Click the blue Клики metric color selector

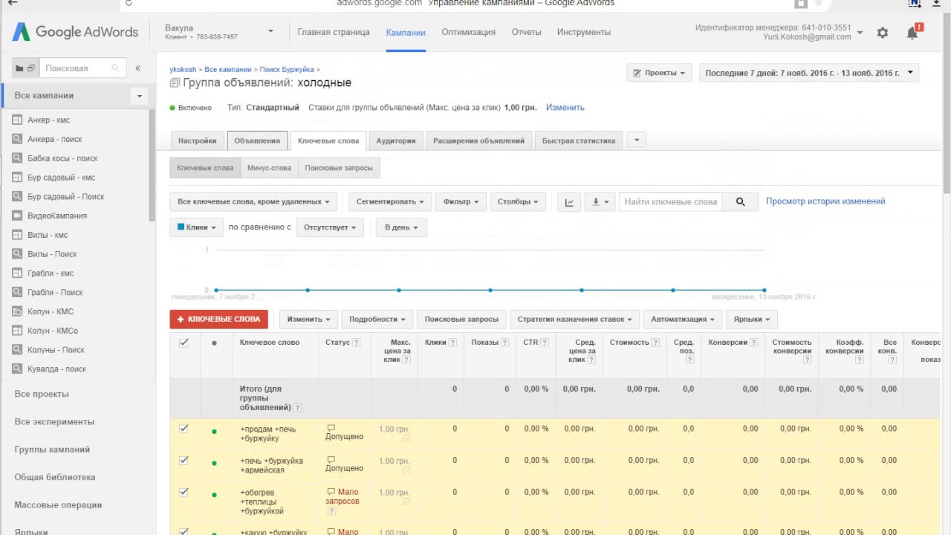197,227
